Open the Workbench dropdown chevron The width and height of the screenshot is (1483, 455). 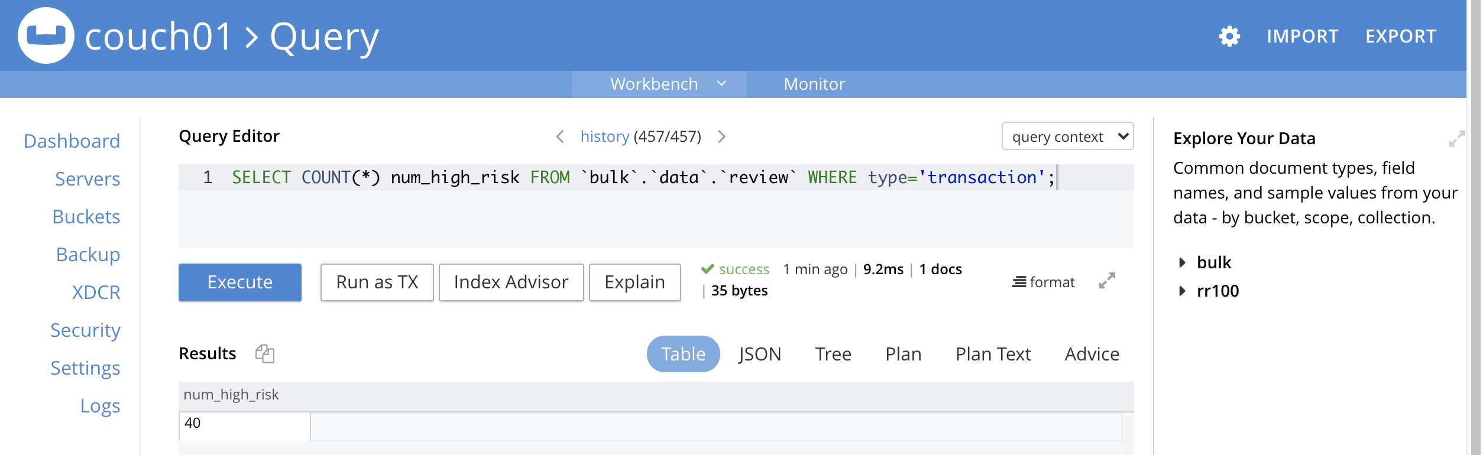click(x=721, y=84)
